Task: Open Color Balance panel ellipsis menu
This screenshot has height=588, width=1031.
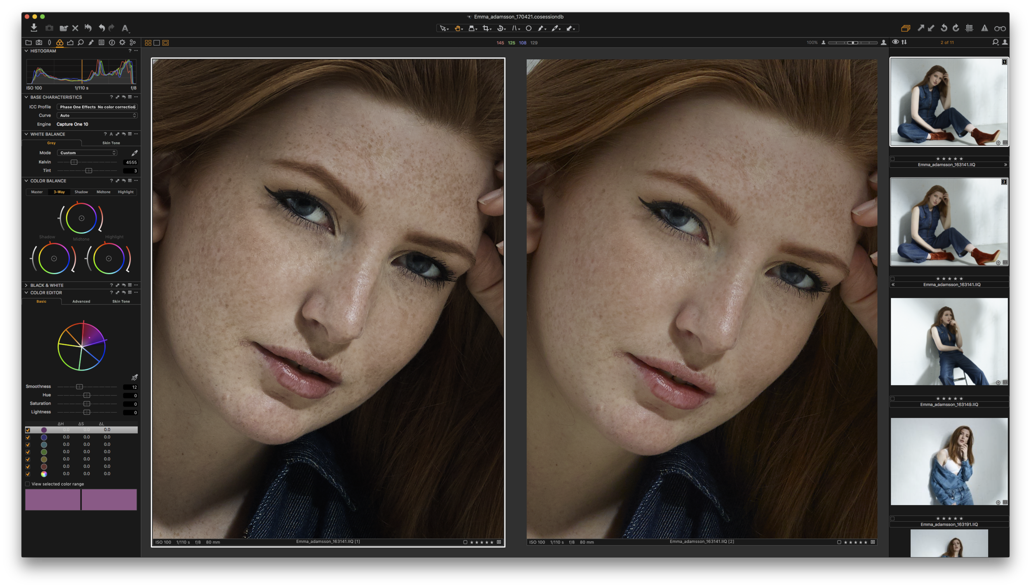Action: pyautogui.click(x=136, y=181)
